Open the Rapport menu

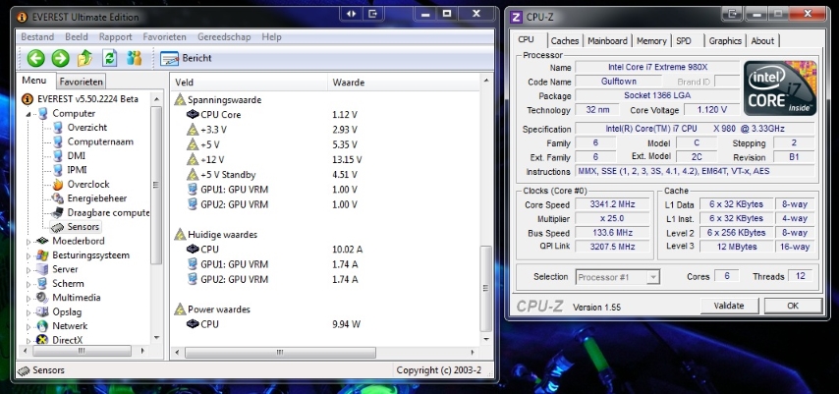coord(115,37)
